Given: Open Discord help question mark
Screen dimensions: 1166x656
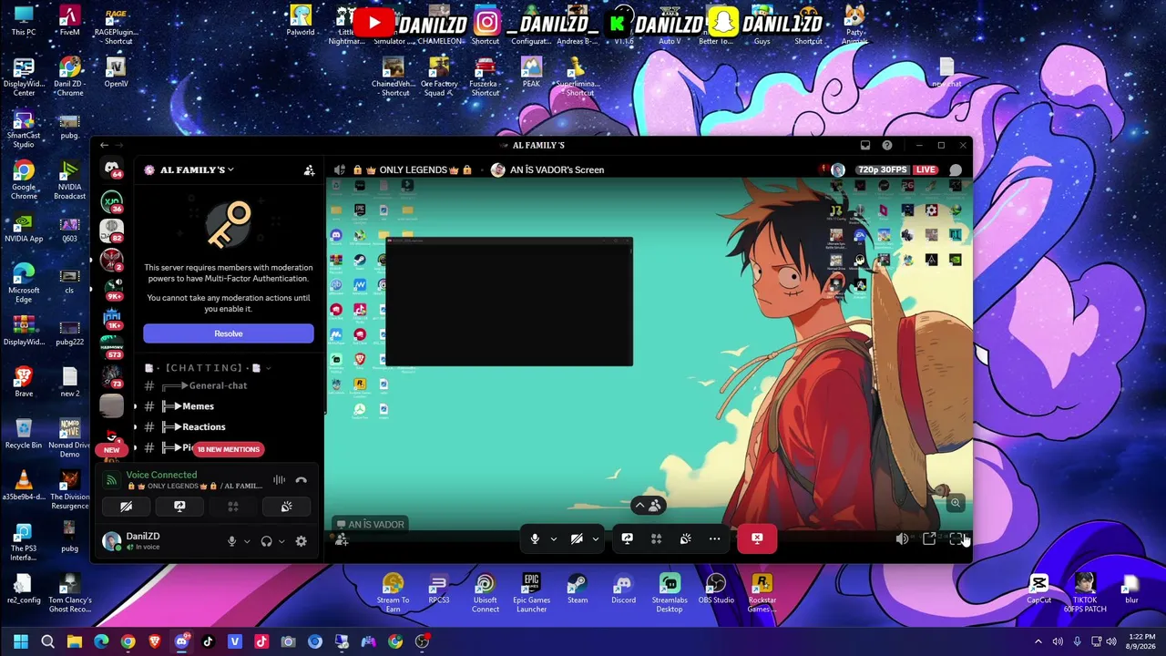Looking at the screenshot, I should (x=887, y=145).
